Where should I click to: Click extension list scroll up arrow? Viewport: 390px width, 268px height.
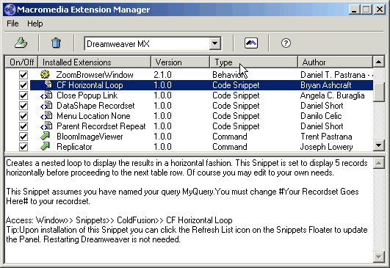[x=379, y=62]
